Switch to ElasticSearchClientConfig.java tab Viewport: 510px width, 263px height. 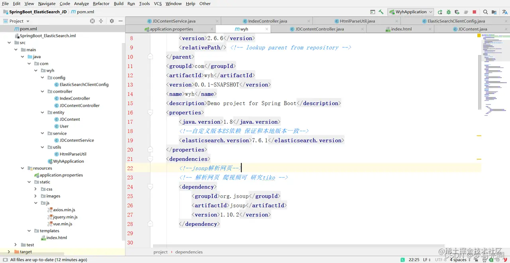coord(456,21)
